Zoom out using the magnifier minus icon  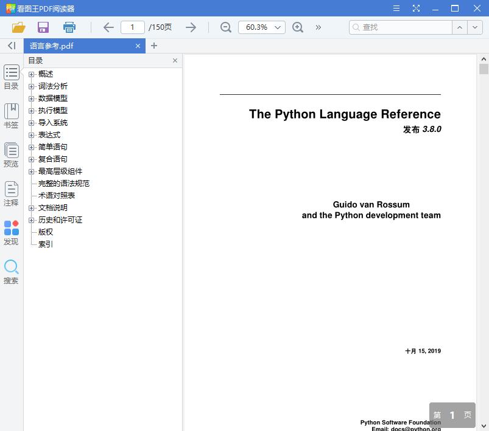click(x=225, y=27)
